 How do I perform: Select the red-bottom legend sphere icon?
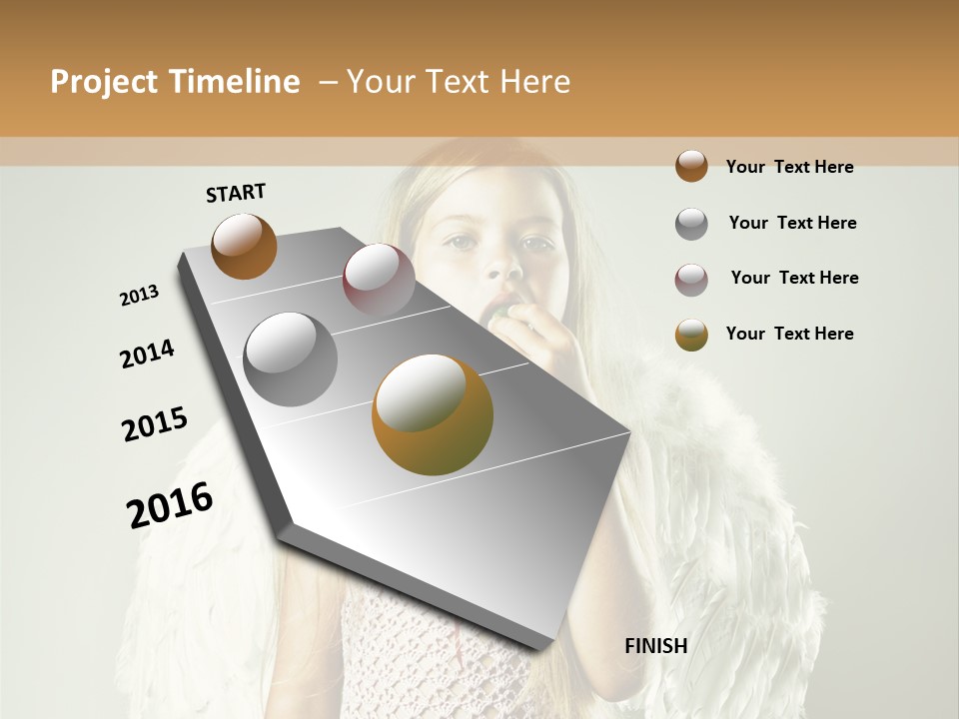point(689,278)
